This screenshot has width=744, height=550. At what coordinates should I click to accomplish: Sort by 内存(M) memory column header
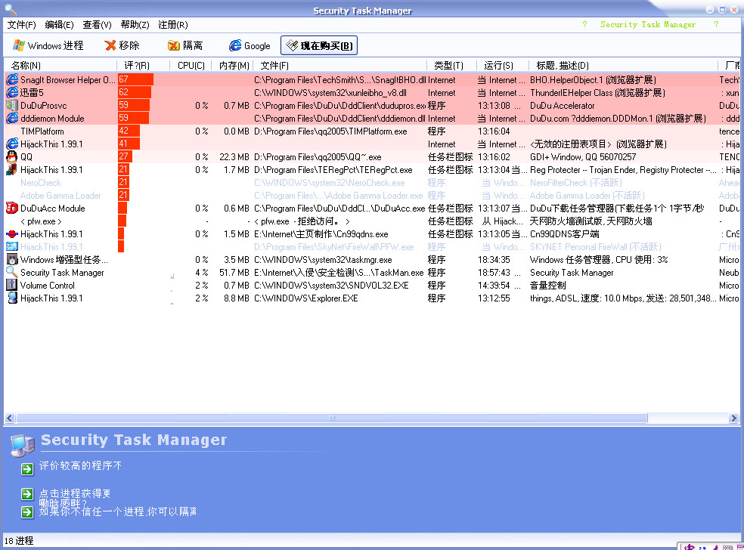click(232, 66)
